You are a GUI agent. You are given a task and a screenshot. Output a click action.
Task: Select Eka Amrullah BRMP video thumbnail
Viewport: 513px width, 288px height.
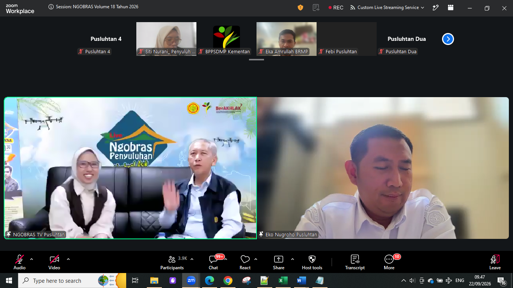[287, 39]
